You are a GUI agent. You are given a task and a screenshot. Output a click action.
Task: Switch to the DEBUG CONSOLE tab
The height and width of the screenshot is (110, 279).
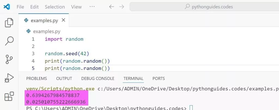click(98, 79)
